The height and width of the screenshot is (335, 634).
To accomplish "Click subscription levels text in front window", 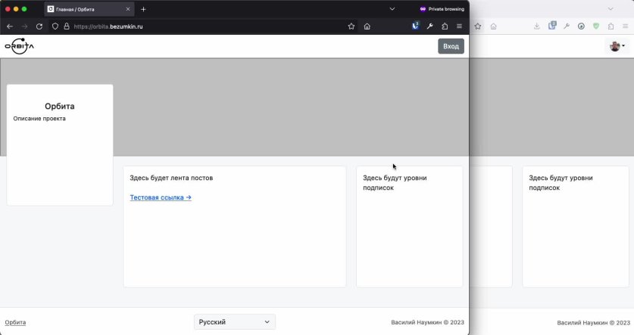I will pyautogui.click(x=395, y=183).
